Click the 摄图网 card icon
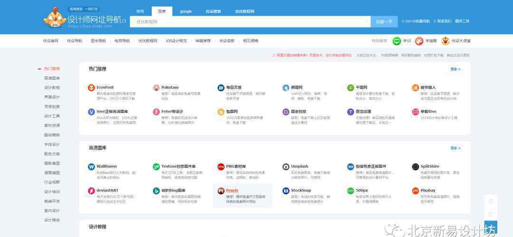The width and height of the screenshot is (513, 237). [286, 88]
